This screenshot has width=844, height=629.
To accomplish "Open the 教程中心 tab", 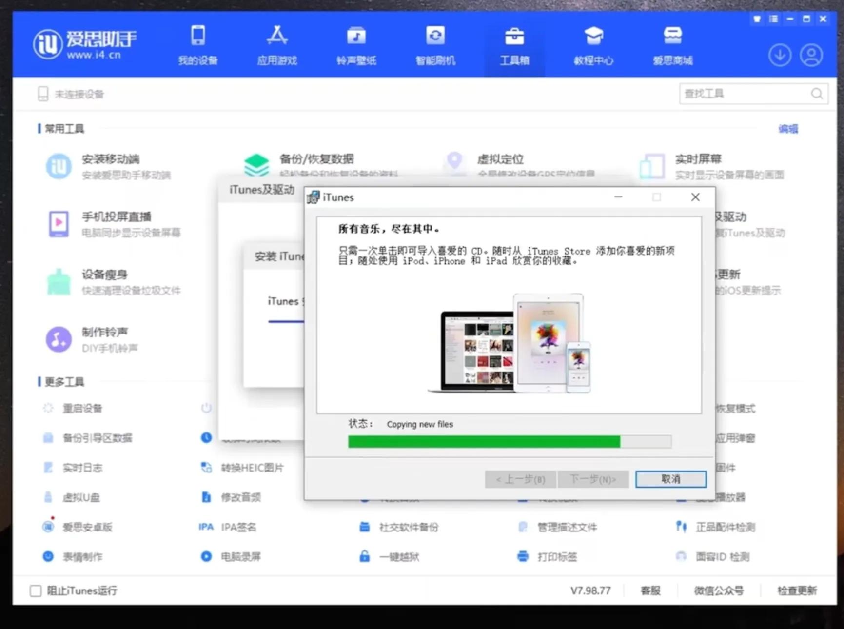I will pyautogui.click(x=593, y=44).
